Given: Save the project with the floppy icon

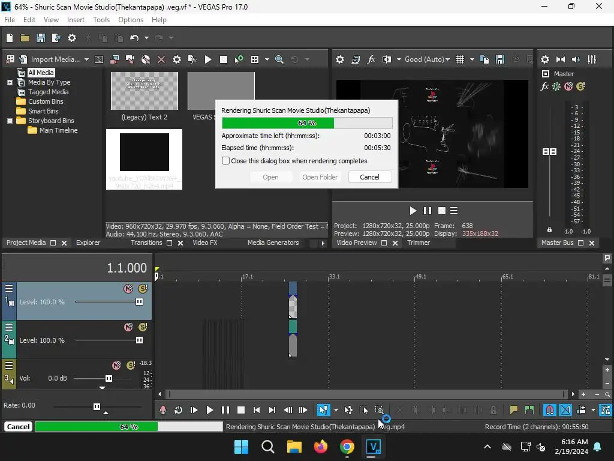Looking at the screenshot, I should tap(40, 38).
